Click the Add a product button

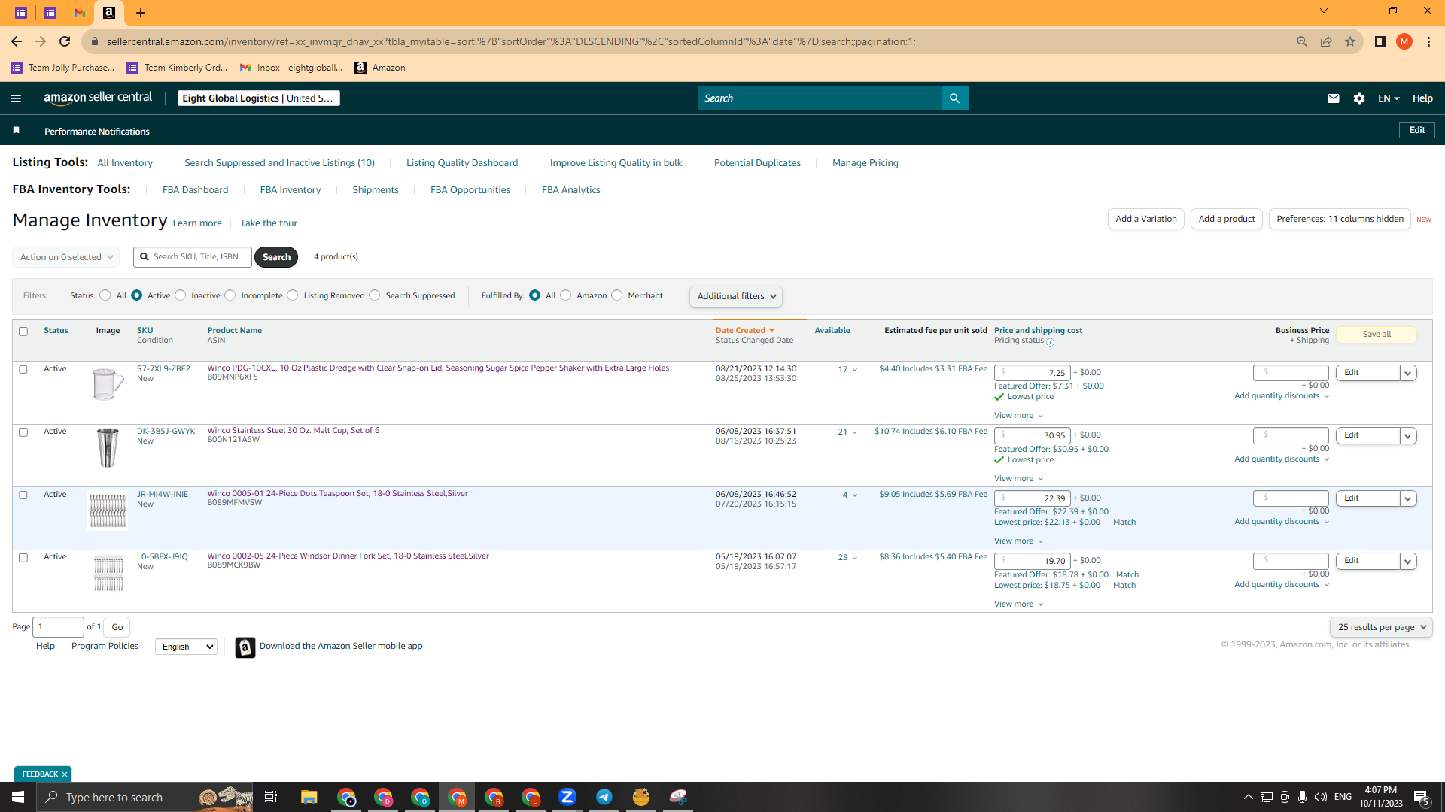1227,219
